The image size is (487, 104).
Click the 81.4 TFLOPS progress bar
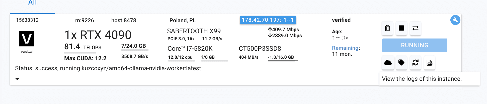(80, 53)
